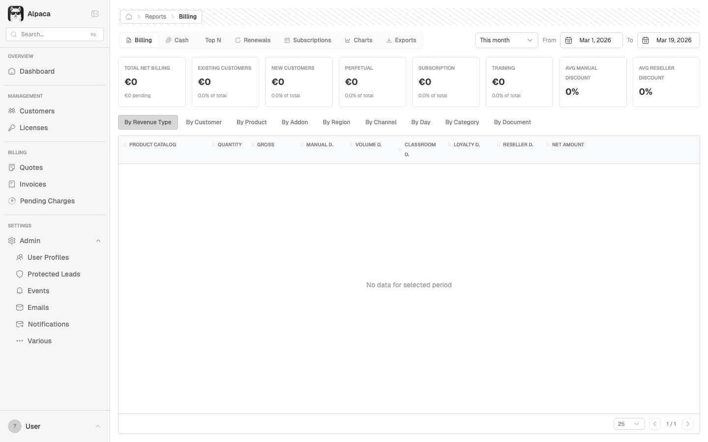The width and height of the screenshot is (708, 442).
Task: Open the global Search field
Action: (x=54, y=34)
